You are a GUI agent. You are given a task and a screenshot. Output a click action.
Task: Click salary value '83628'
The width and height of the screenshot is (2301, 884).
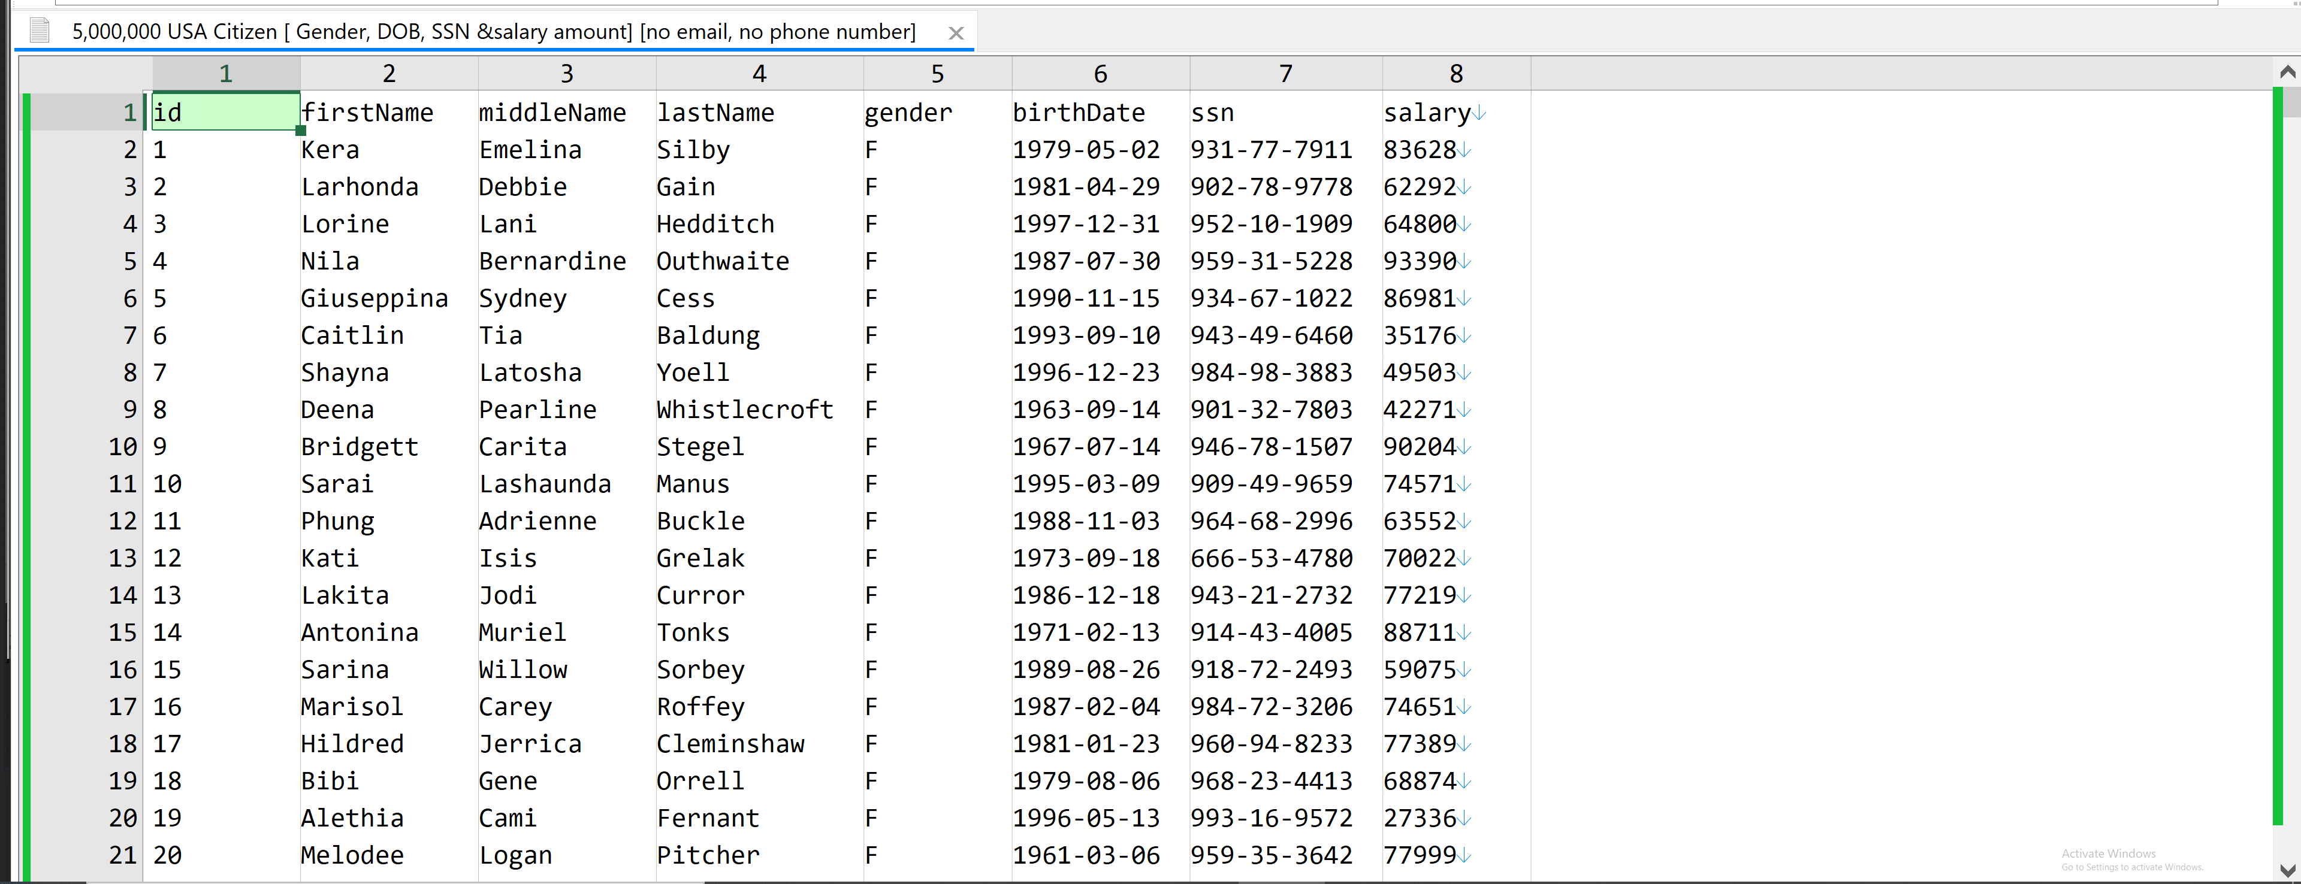click(x=1420, y=150)
